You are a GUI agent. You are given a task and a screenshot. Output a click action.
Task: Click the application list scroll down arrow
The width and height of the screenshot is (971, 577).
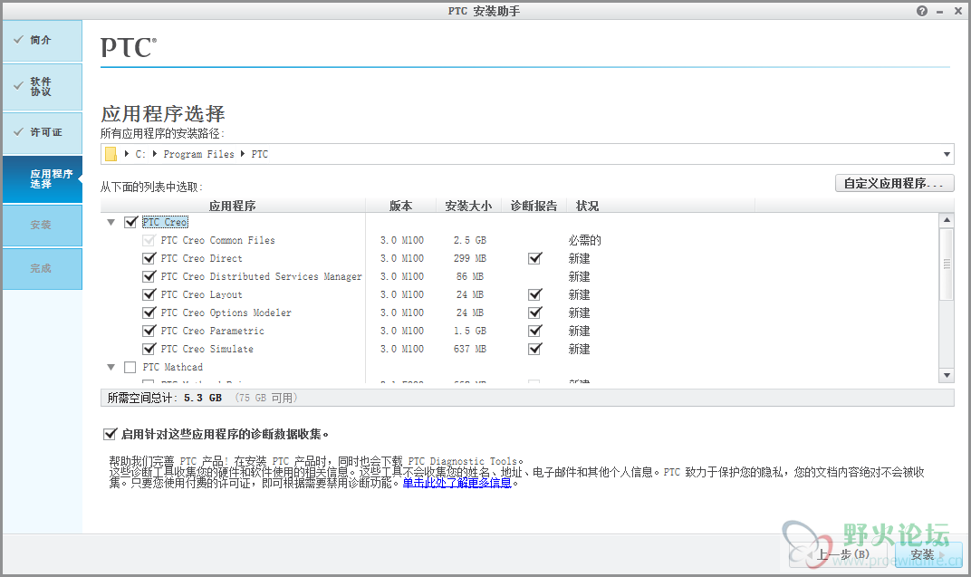947,375
